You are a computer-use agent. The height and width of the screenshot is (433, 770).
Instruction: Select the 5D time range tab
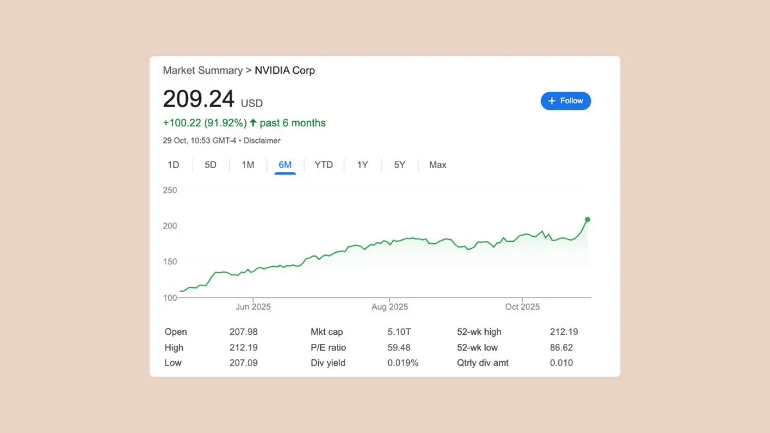(210, 165)
